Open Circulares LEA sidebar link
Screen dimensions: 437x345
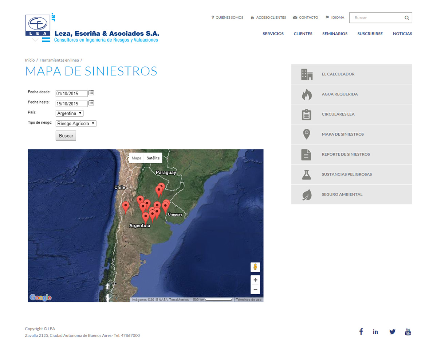coord(352,114)
